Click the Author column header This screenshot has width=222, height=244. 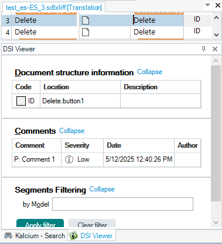click(x=187, y=145)
